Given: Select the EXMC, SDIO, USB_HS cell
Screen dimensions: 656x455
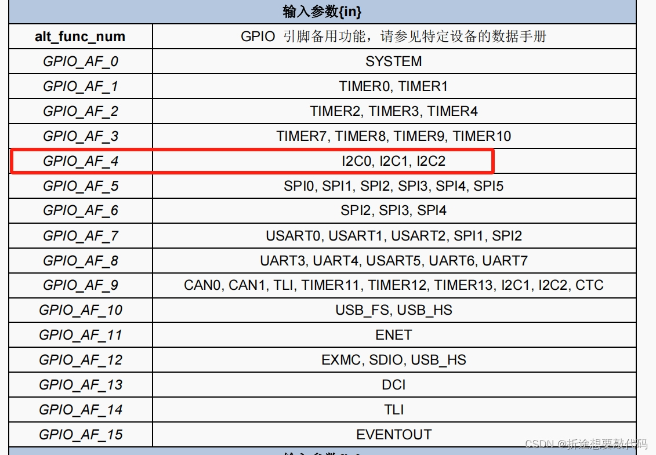Looking at the screenshot, I should point(394,359).
